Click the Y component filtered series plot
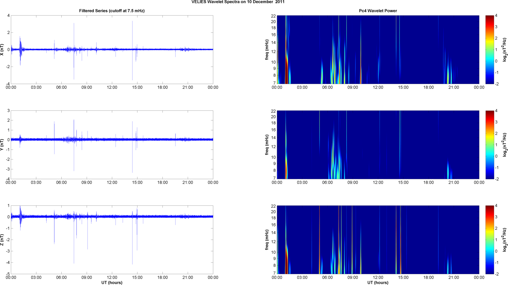 pos(112,145)
